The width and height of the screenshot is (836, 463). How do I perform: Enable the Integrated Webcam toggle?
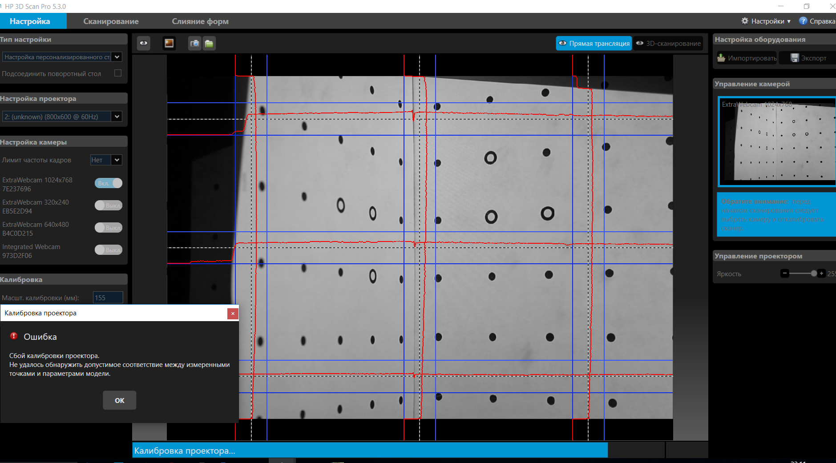click(x=109, y=250)
